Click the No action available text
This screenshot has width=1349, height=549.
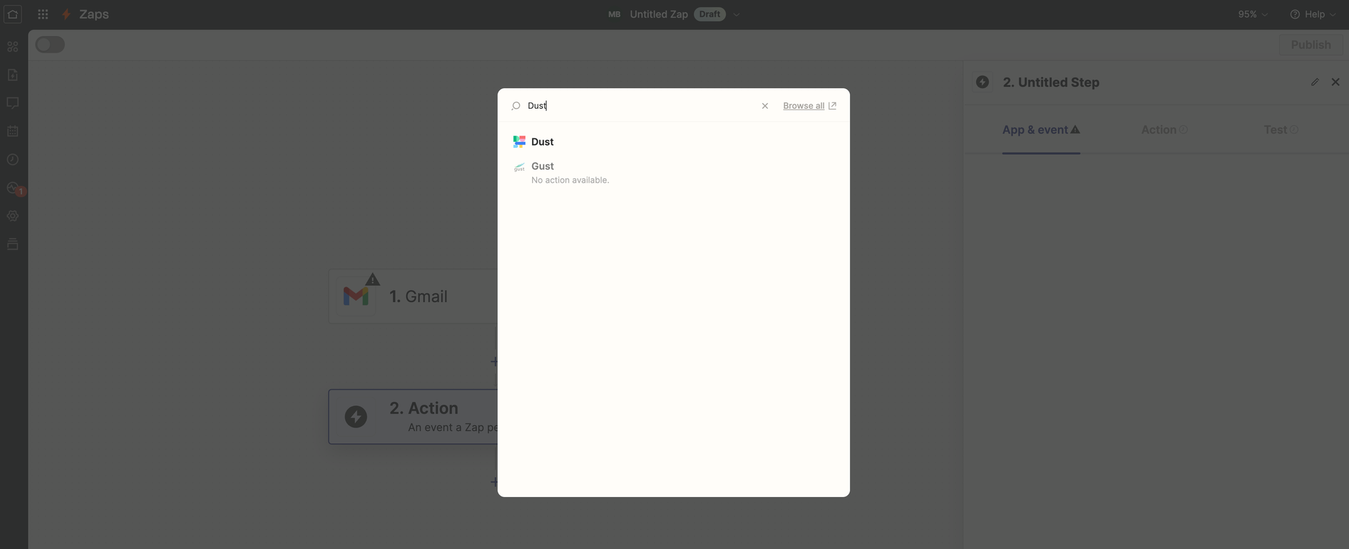(x=570, y=180)
